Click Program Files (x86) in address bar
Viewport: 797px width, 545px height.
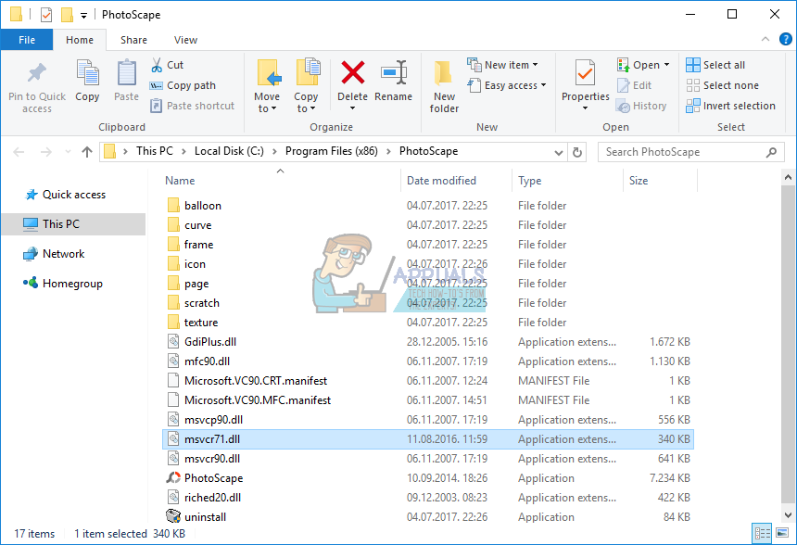click(332, 151)
